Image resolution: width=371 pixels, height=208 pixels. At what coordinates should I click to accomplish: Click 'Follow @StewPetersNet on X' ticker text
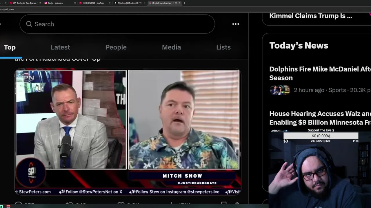point(94,192)
